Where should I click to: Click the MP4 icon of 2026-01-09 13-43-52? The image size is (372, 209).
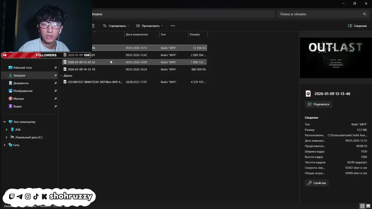65,62
